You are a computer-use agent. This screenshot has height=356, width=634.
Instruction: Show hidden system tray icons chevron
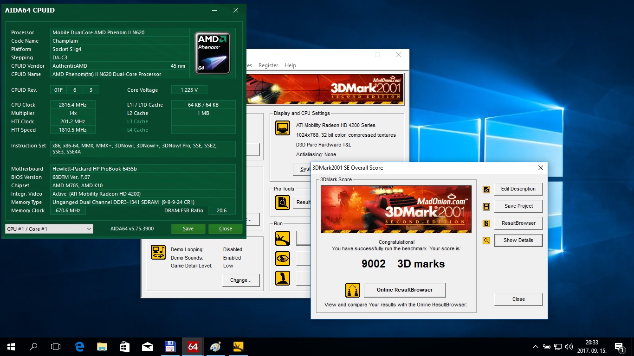pos(535,346)
